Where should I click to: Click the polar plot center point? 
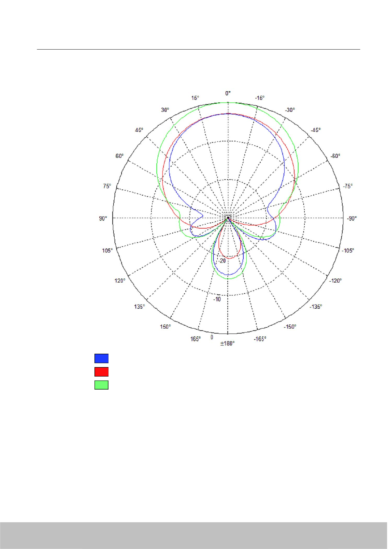(228, 217)
